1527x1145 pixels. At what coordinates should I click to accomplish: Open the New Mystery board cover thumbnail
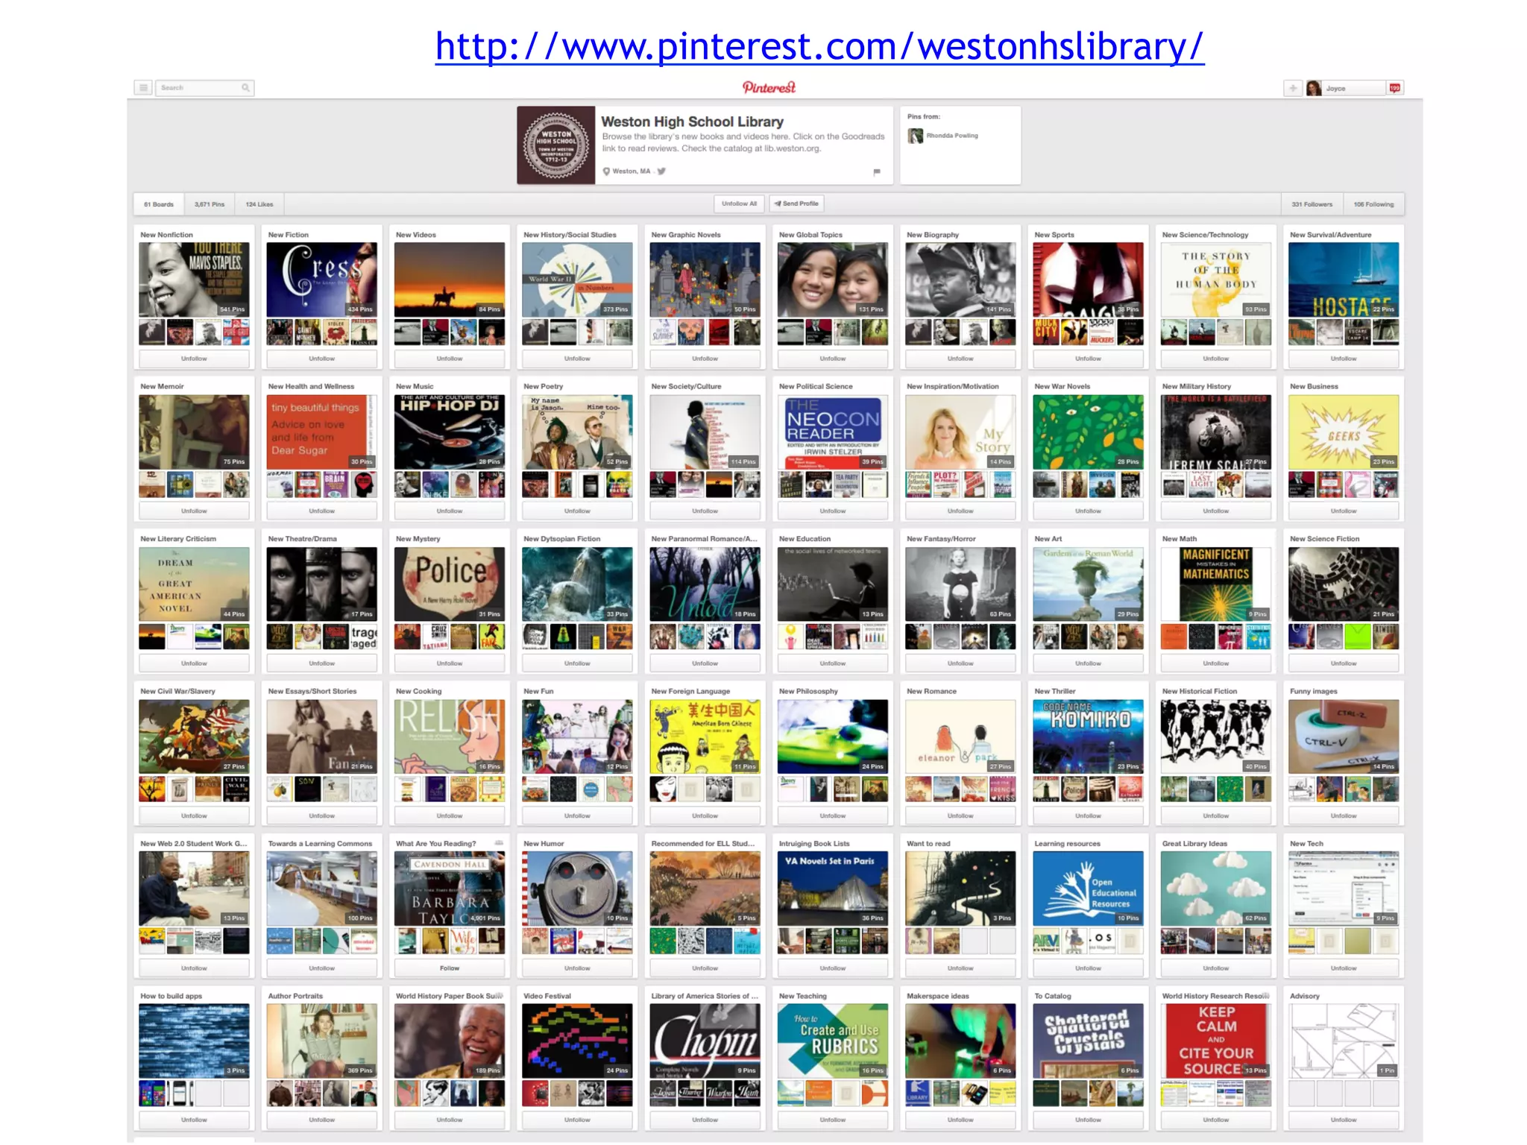(x=449, y=584)
